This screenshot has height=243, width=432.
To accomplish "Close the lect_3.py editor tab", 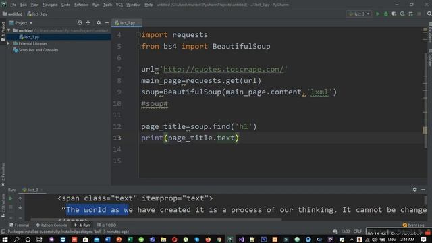I will (x=138, y=23).
